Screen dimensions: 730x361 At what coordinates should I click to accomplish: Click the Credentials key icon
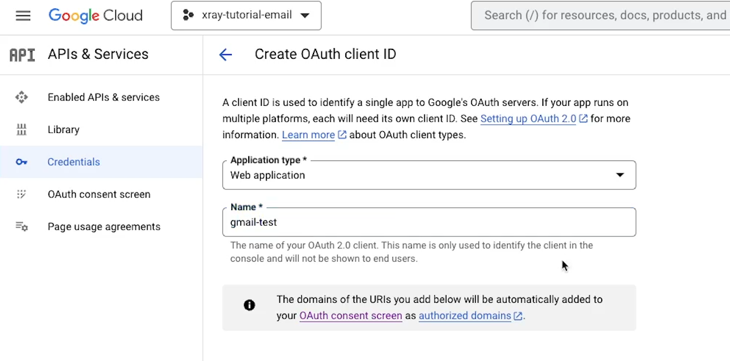tap(22, 162)
